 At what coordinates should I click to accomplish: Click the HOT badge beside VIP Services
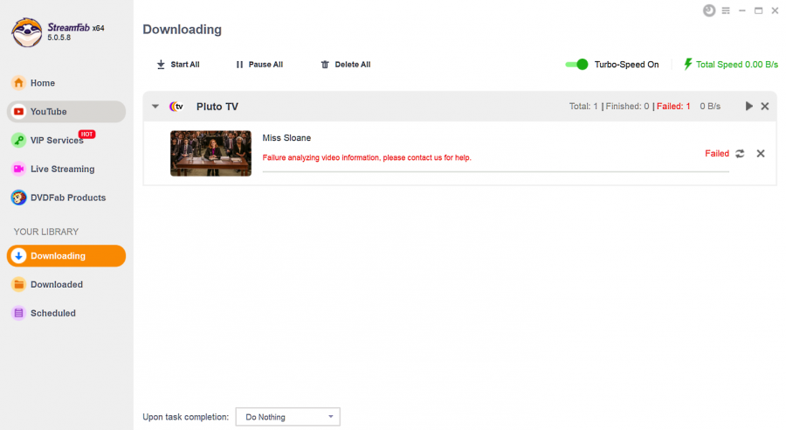click(86, 134)
